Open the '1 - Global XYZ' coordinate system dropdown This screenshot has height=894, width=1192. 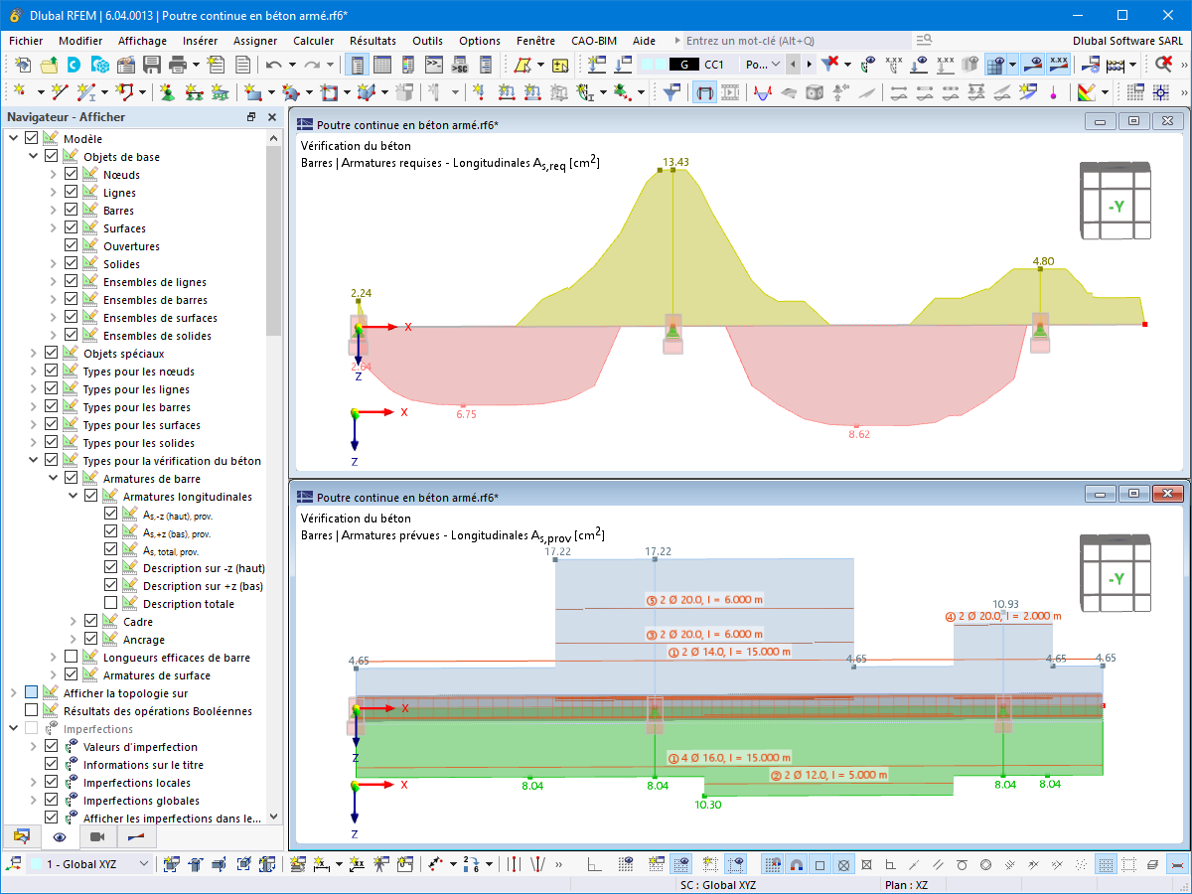143,864
